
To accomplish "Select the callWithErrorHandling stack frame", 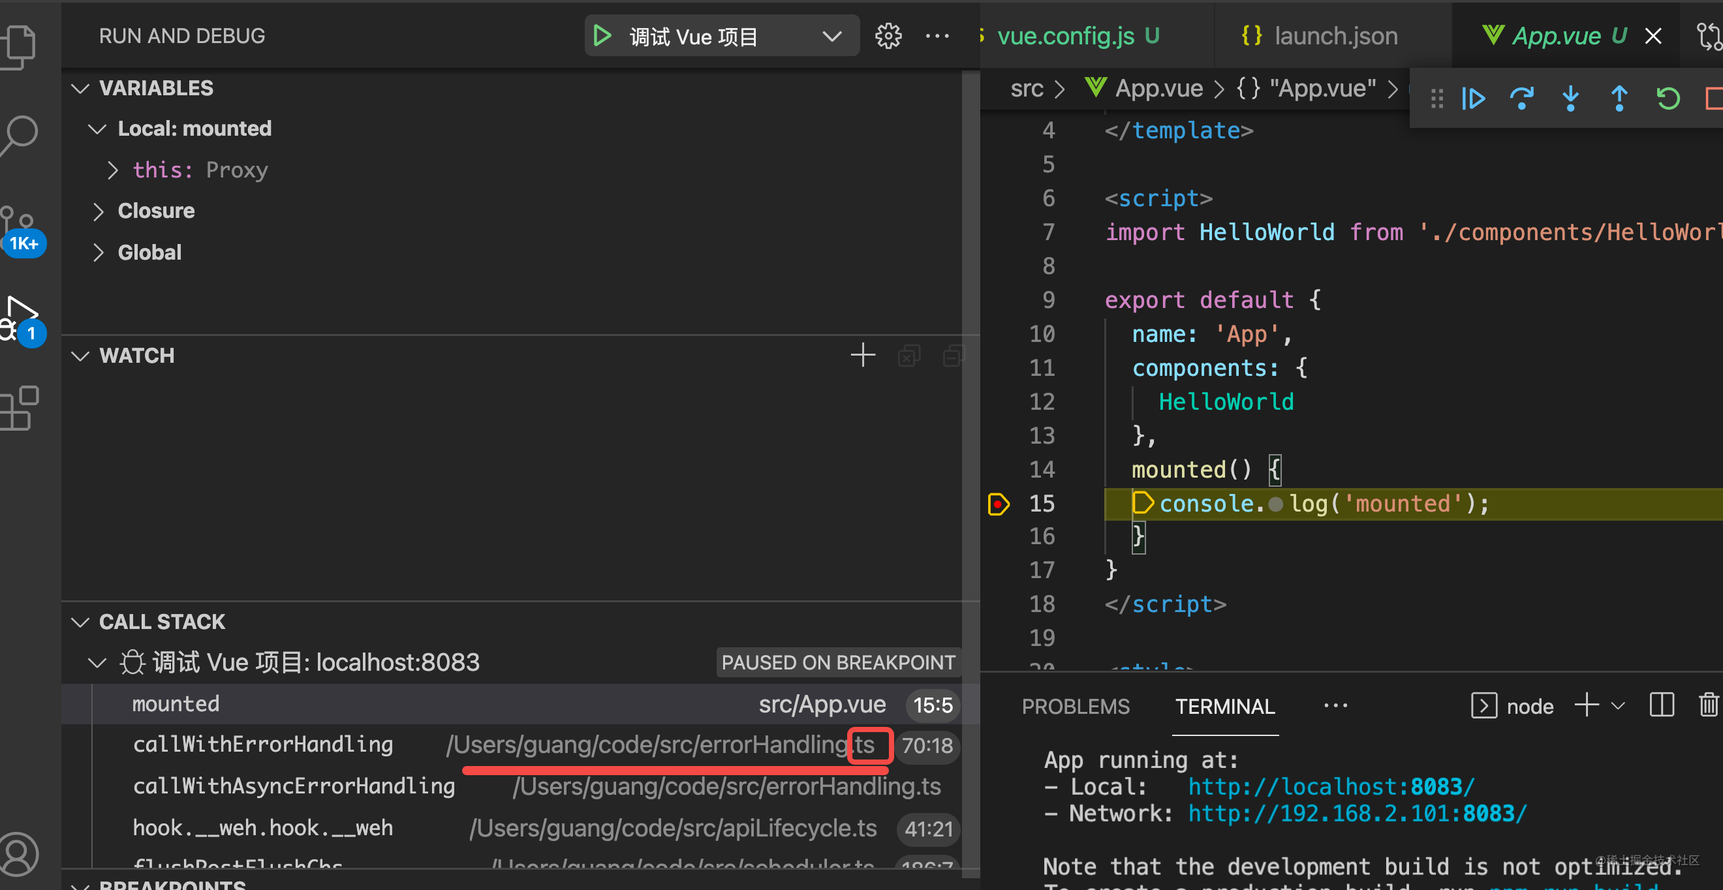I will point(263,745).
